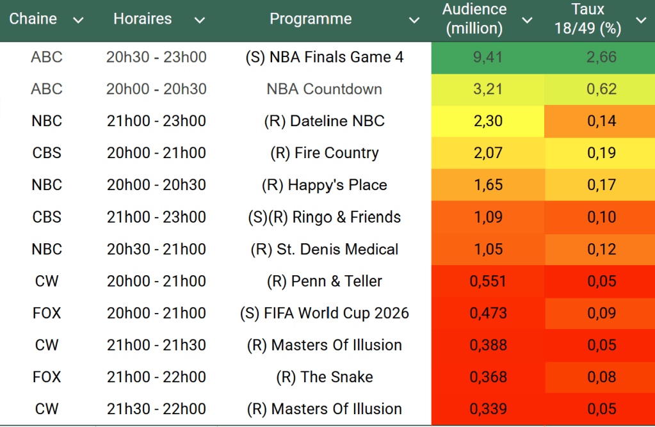Screen dimensions: 655x427
Task: Select the Dateline NBC programme cell
Action: point(325,121)
